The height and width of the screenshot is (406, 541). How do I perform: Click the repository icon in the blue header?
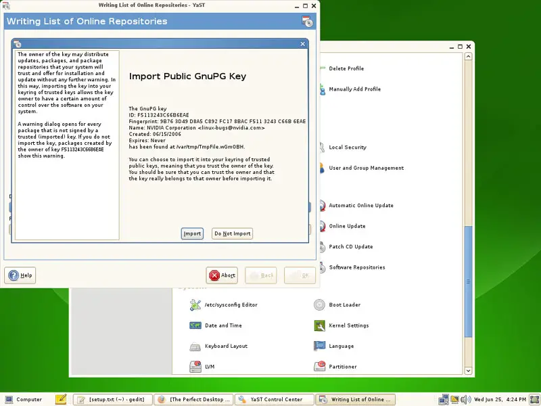pos(307,21)
